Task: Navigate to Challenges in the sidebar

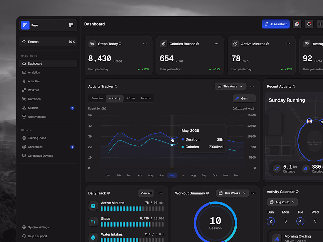Action: pyautogui.click(x=48, y=147)
